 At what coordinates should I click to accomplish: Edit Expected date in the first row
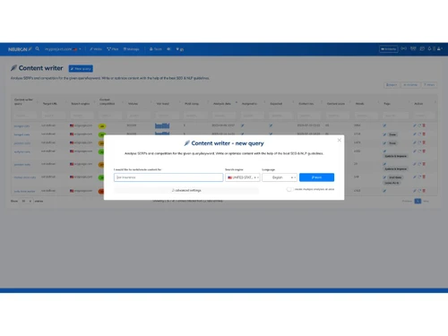pyautogui.click(x=271, y=125)
